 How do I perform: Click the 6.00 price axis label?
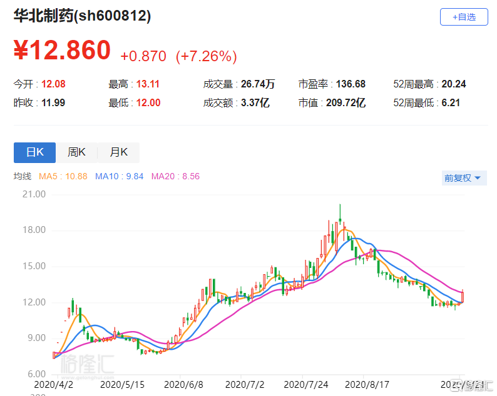tap(36, 374)
